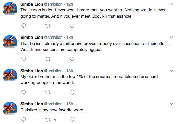Screen dimensions: 177x124
Task: Open the @smblion handle on the 15h tweet
Action: (x=53, y=104)
